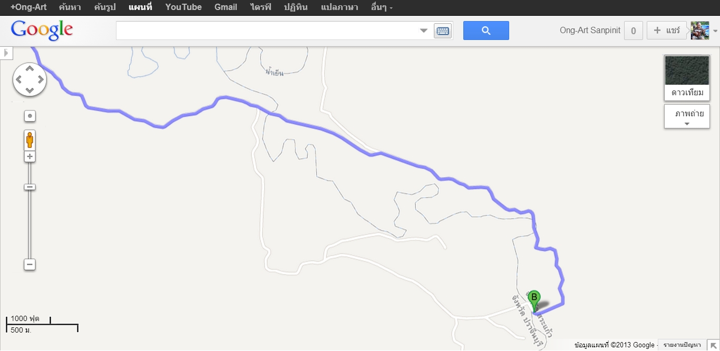
Task: Open the ภาพถ่าย layers dropdown
Action: coord(687,116)
